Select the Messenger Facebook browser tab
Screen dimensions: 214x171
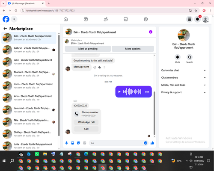click(x=26, y=3)
